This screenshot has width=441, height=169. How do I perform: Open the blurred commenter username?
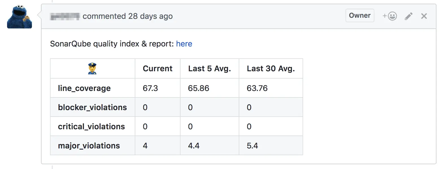(65, 16)
